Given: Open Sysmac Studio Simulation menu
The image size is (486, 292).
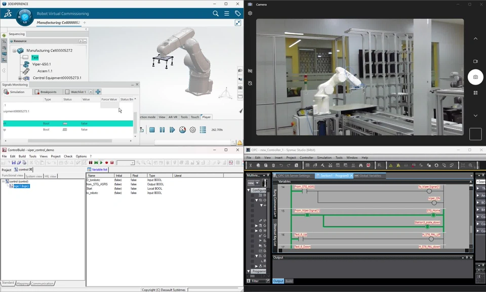Looking at the screenshot, I should [x=324, y=157].
